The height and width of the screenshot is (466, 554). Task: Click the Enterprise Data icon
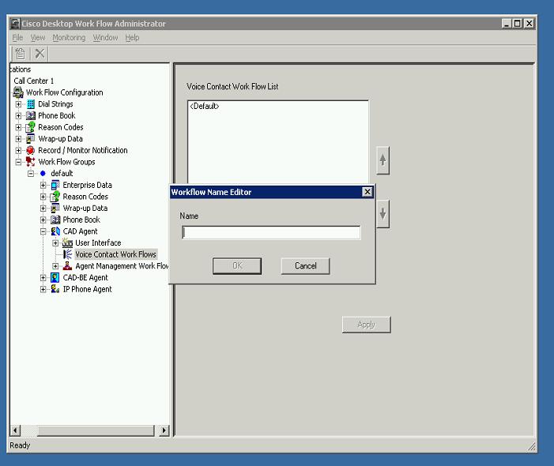(55, 185)
